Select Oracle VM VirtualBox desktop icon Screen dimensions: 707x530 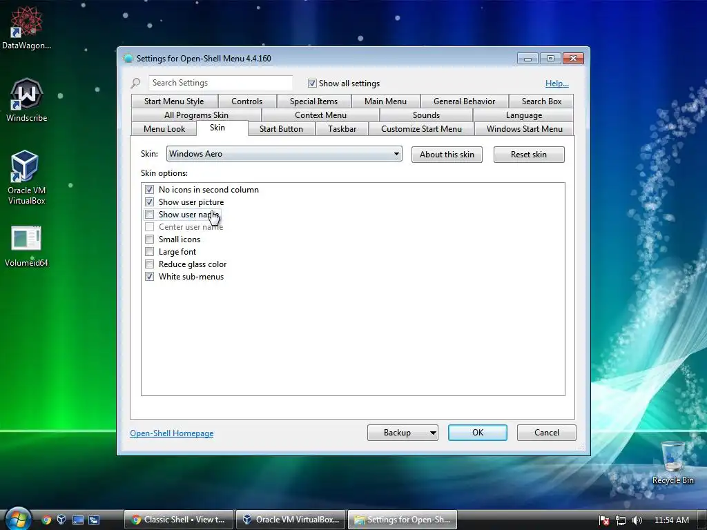(x=26, y=177)
